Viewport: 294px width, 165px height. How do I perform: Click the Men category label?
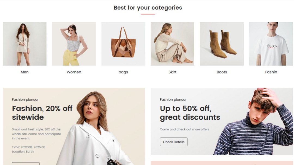click(x=24, y=72)
